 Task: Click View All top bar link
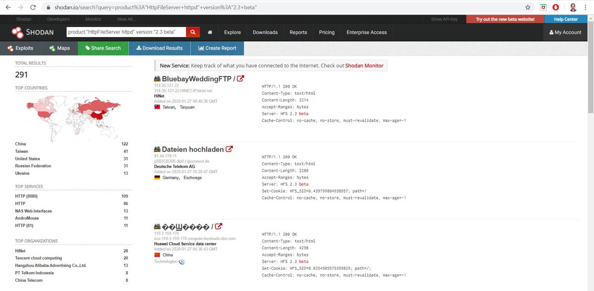(x=126, y=19)
